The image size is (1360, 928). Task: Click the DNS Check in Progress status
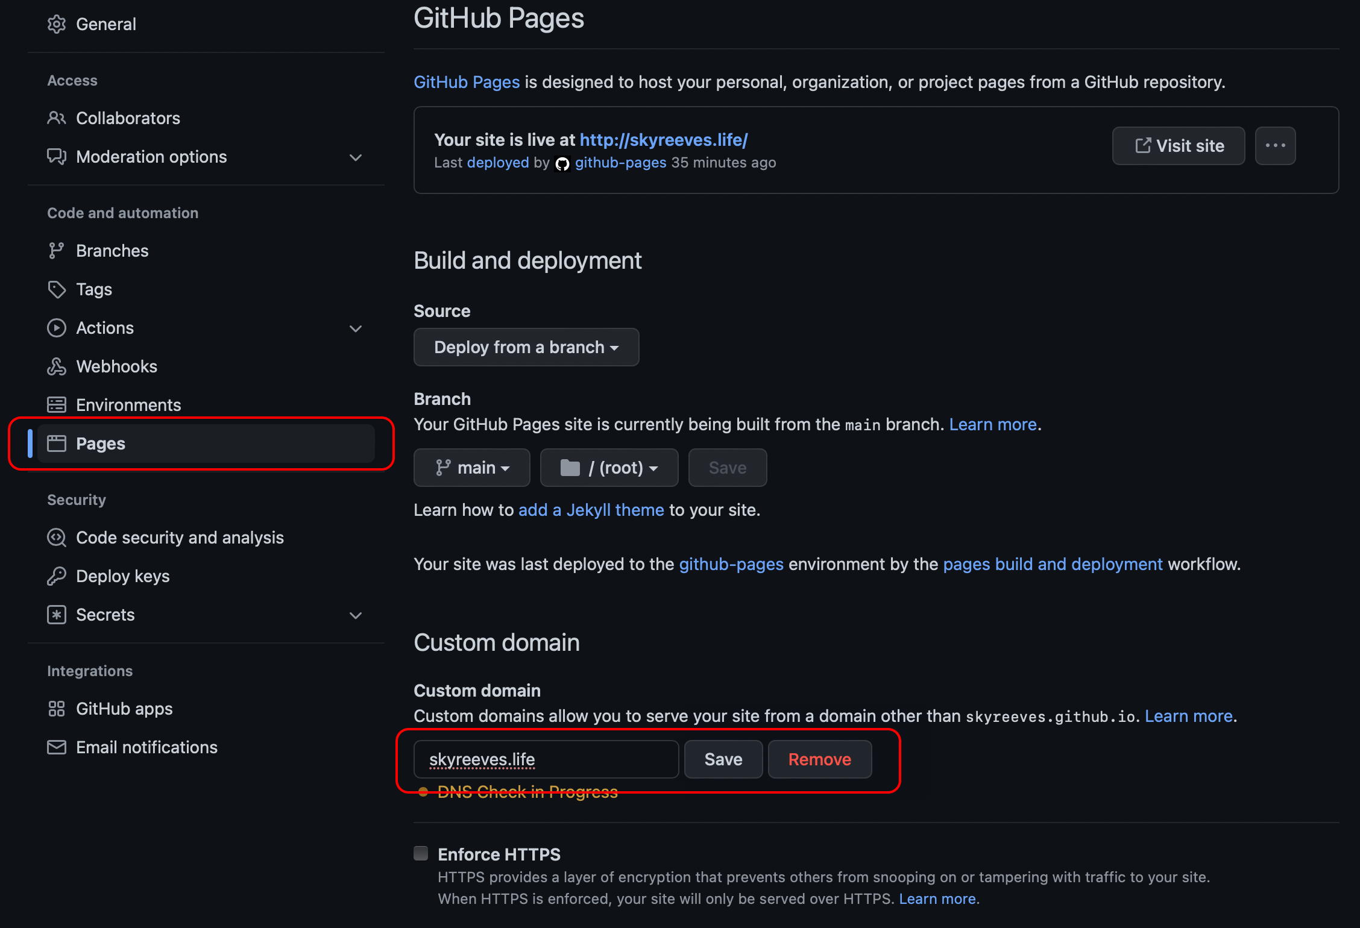[x=527, y=792]
